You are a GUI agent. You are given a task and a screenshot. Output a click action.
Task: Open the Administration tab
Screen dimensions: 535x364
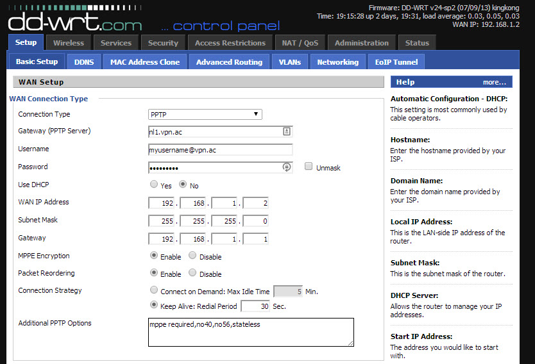pos(362,43)
